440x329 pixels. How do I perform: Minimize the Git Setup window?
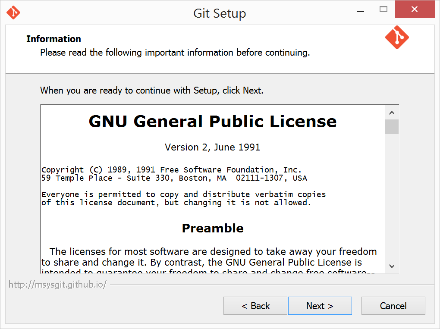[361, 11]
